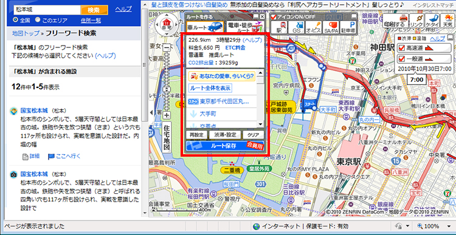Open あなたの愛車、今いくら? ad link
This screenshot has height=235, width=456.
pos(222,77)
